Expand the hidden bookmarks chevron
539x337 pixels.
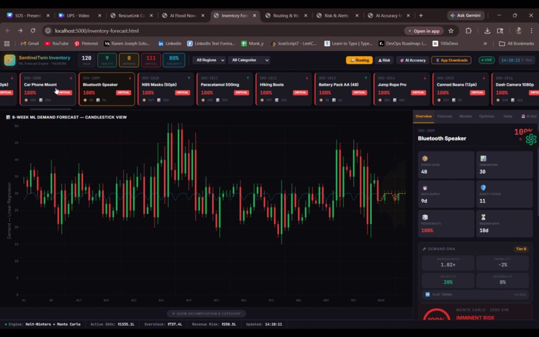[x=485, y=43]
